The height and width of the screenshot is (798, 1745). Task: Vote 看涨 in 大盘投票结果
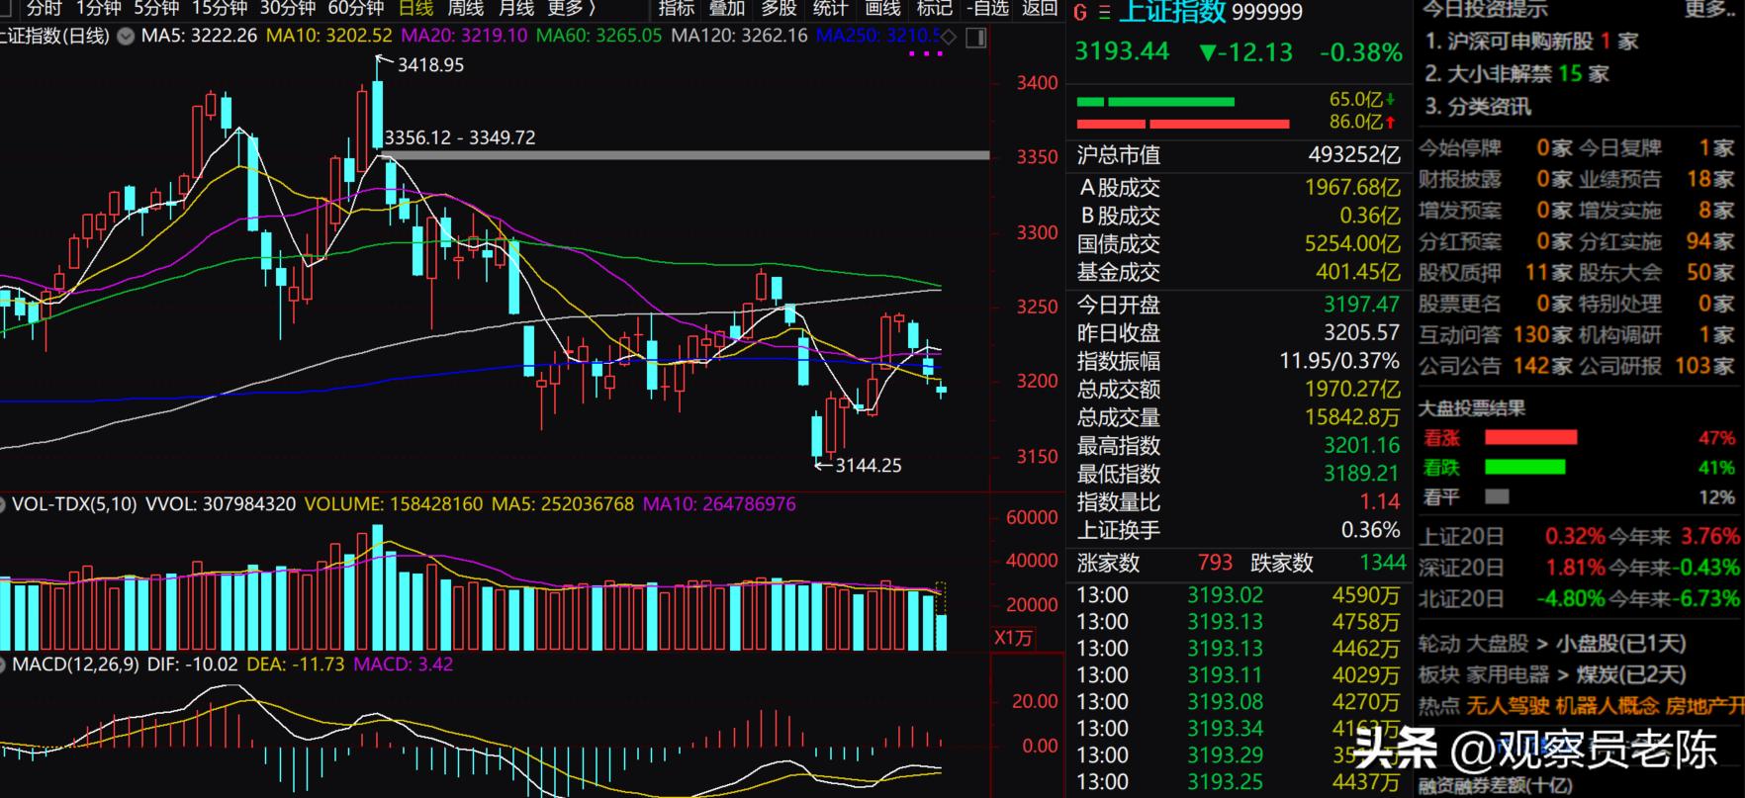1439,437
